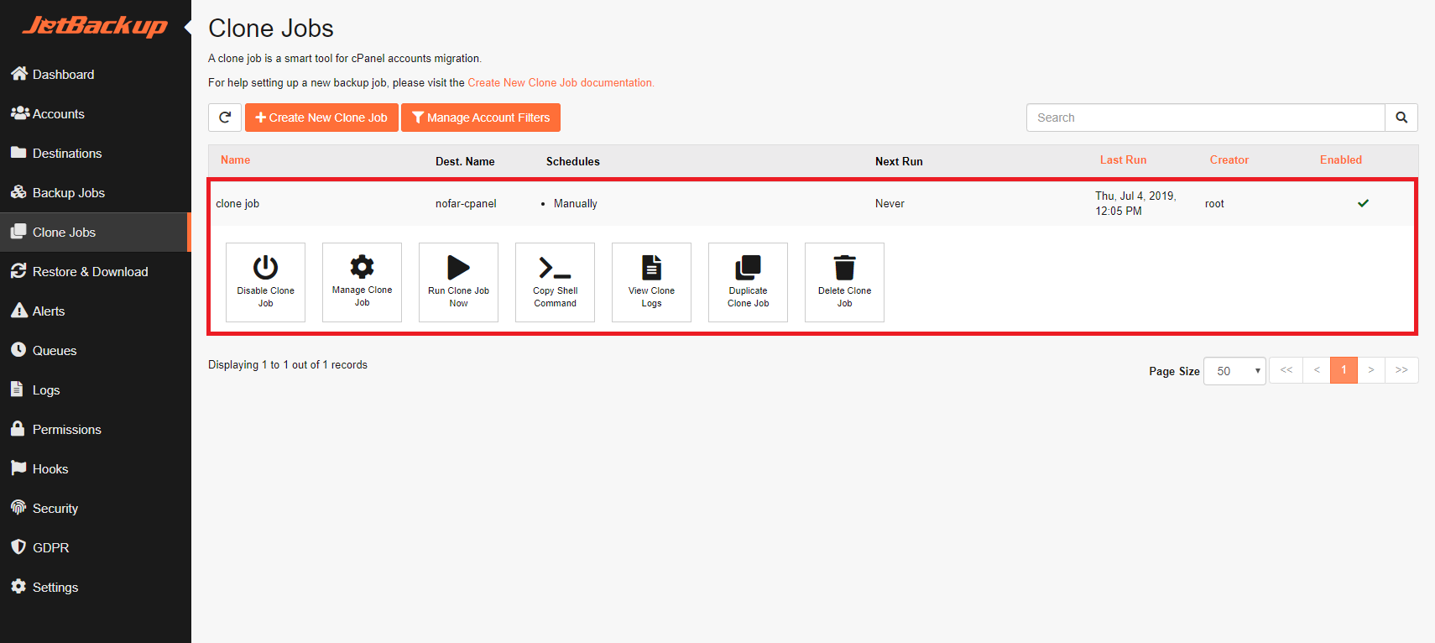This screenshot has width=1435, height=643.
Task: Click the nofar-cpanel destination cell
Action: (466, 203)
